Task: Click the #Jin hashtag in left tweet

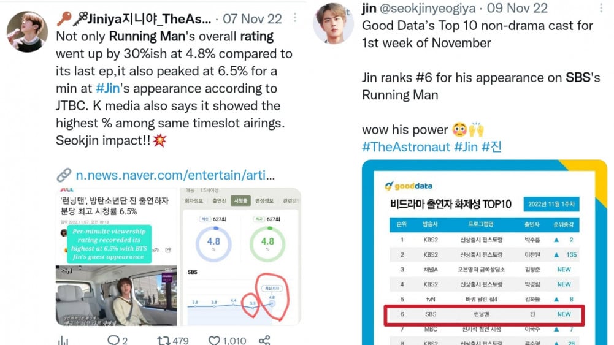Action: [108, 88]
